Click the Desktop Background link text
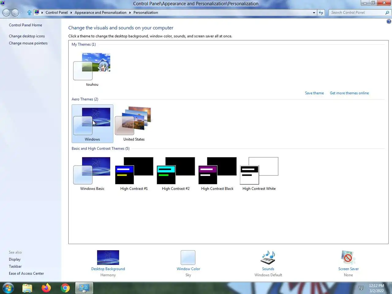Image resolution: width=392 pixels, height=294 pixels. [x=108, y=269]
